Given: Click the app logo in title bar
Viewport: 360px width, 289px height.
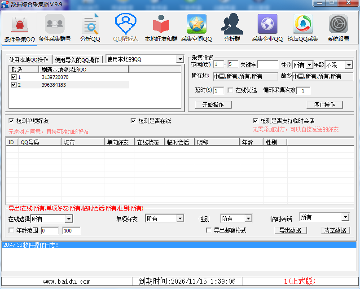Looking at the screenshot, I should tap(4, 4).
